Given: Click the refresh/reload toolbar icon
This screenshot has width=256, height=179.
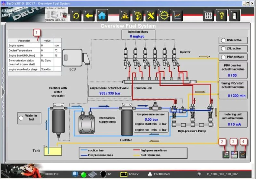Looking at the screenshot, I should click(x=77, y=16).
